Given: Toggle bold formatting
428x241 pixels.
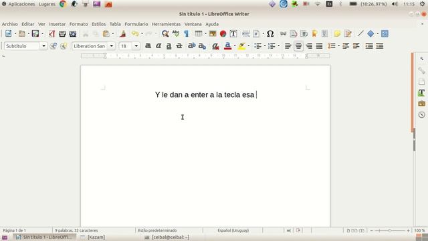Looking at the screenshot, I should click(148, 46).
